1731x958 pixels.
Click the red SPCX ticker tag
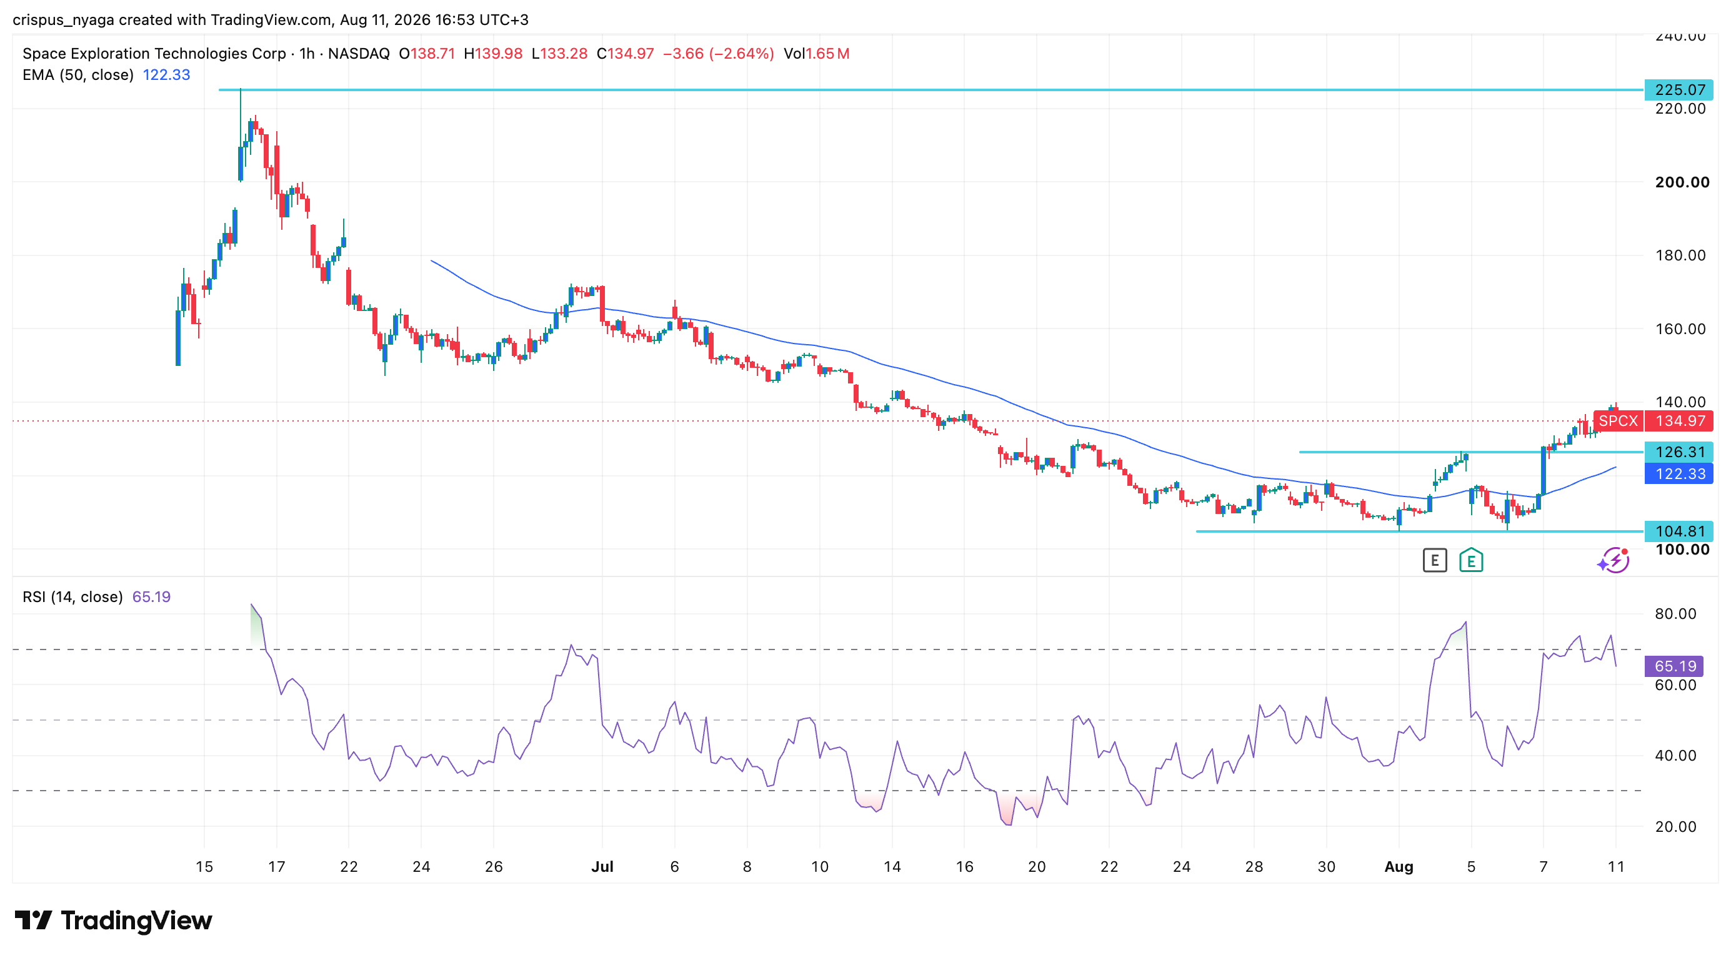1618,421
